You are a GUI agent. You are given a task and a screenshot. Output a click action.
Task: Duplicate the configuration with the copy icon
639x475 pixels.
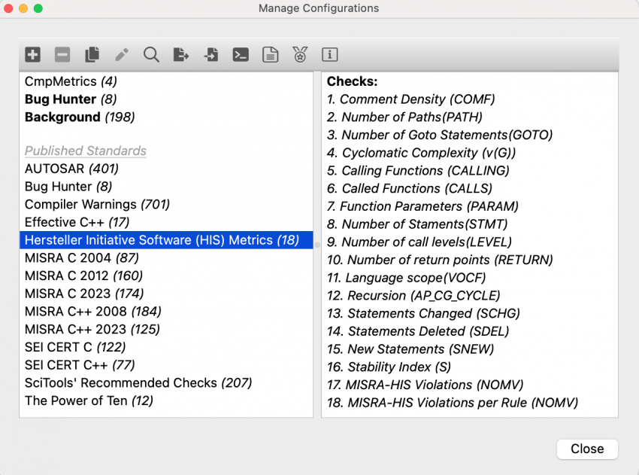(x=92, y=54)
